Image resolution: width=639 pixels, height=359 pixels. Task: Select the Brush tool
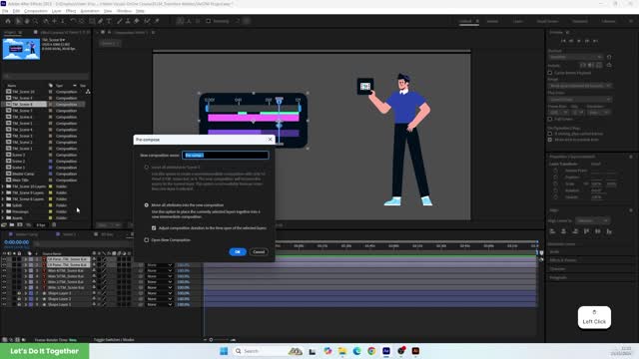[120, 21]
